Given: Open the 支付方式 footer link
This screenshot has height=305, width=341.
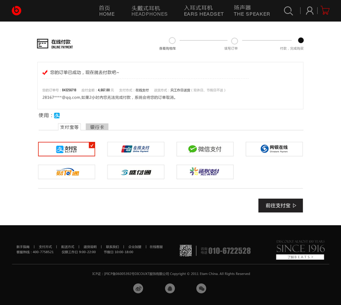Looking at the screenshot, I should (45, 247).
